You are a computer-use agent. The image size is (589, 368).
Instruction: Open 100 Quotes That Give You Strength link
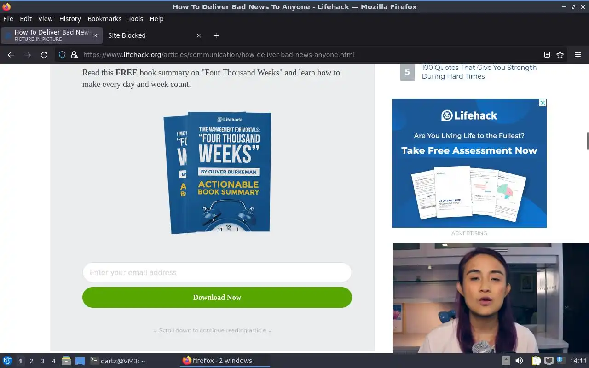click(x=479, y=72)
